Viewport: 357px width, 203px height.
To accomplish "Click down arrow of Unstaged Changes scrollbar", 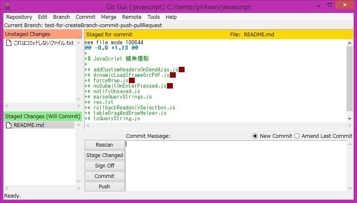I will click(x=79, y=99).
